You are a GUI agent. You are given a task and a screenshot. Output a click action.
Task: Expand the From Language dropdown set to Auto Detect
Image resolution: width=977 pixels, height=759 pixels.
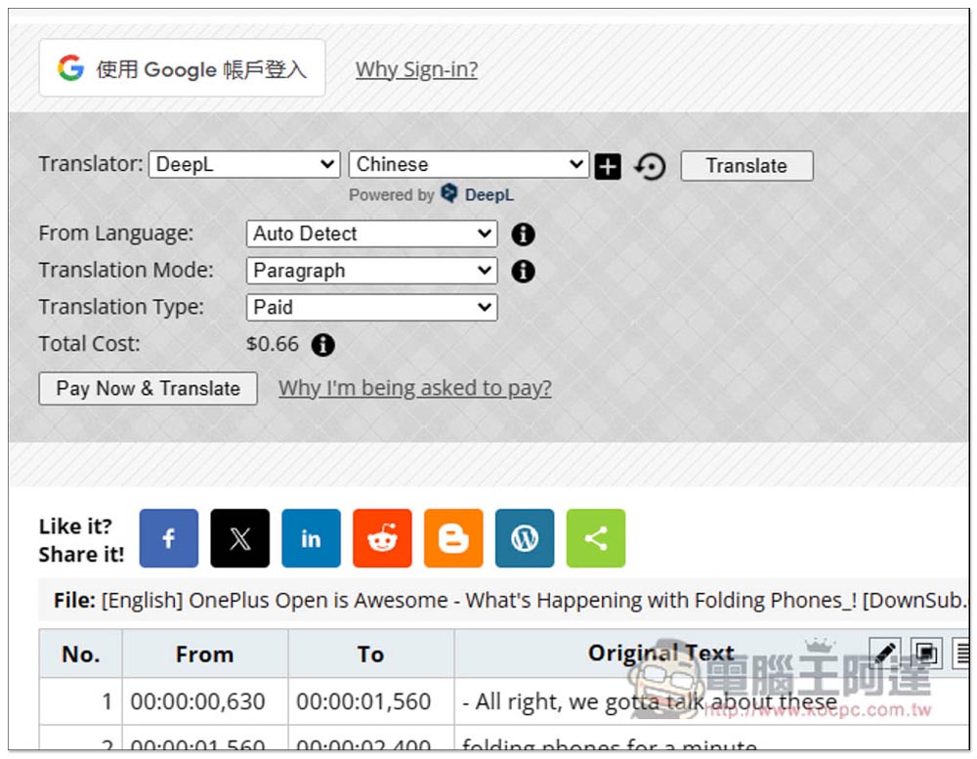coord(371,233)
